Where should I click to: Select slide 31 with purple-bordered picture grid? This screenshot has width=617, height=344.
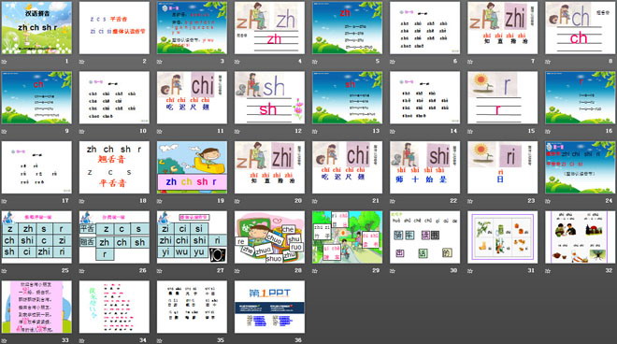tap(503, 236)
